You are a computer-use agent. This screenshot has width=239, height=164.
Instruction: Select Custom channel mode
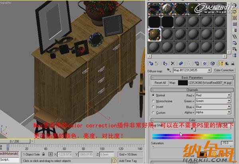pyautogui.click(x=153, y=112)
